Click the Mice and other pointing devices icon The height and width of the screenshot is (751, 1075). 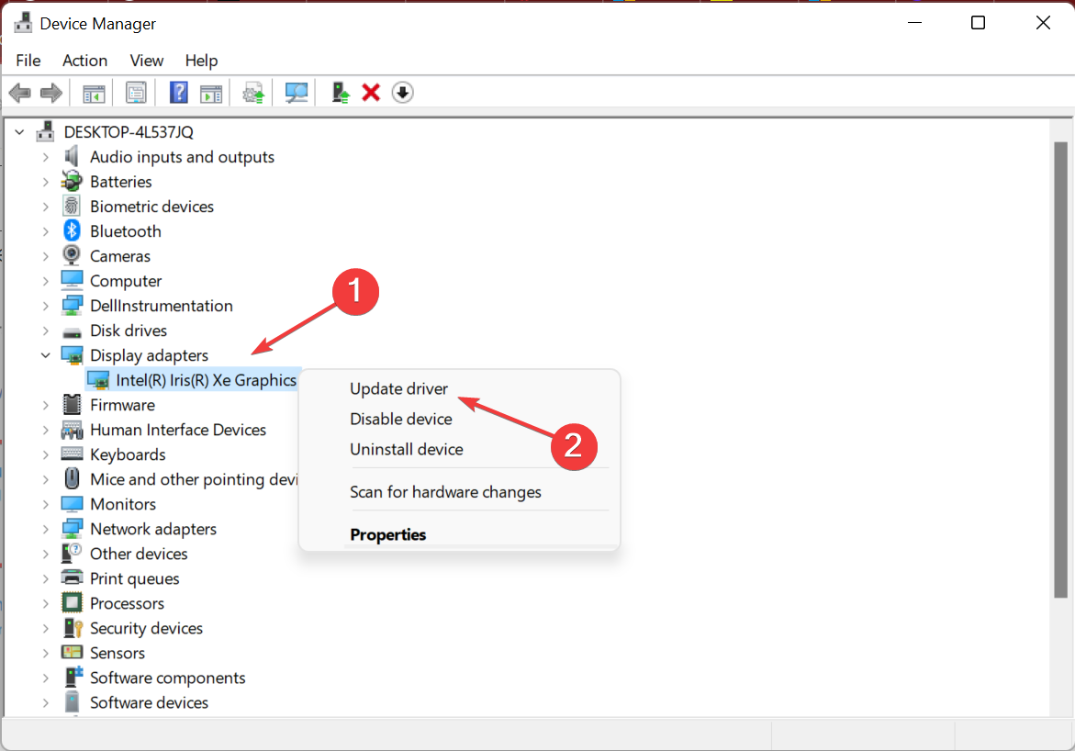tap(72, 478)
